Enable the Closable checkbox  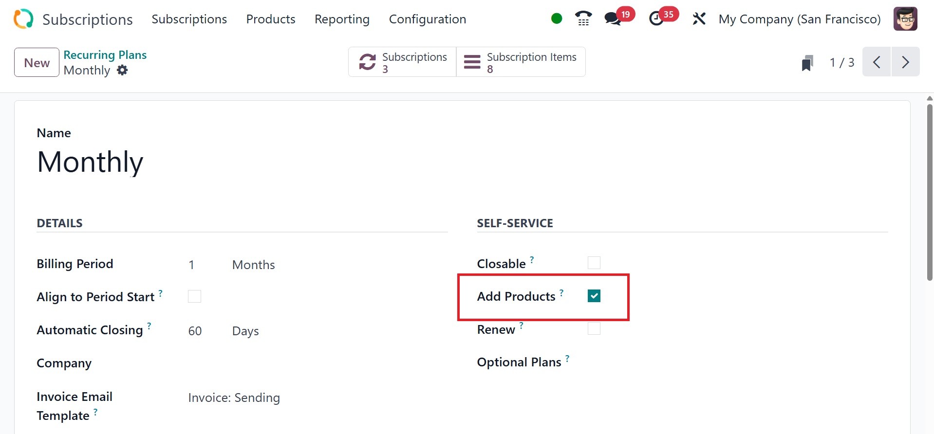(594, 263)
